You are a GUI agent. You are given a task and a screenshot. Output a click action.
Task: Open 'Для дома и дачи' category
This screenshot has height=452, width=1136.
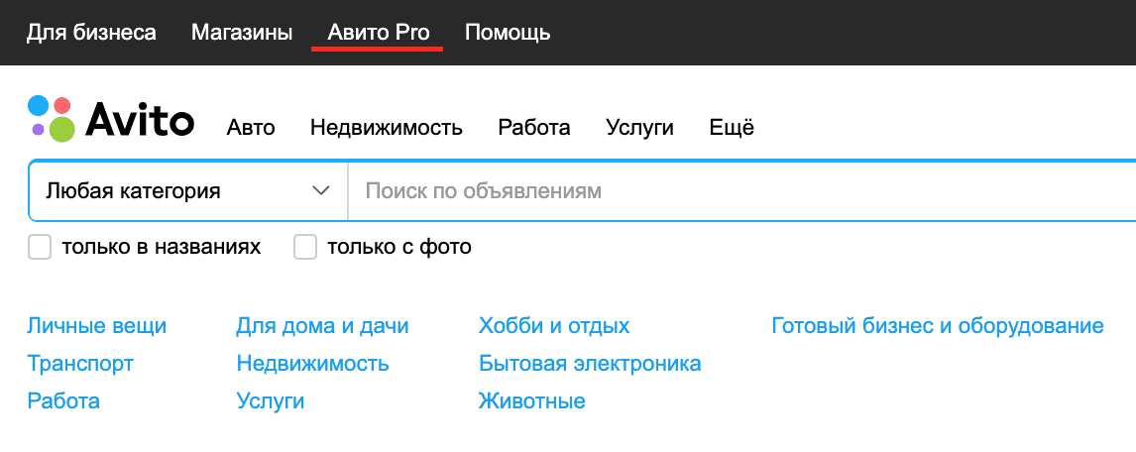[x=322, y=326]
